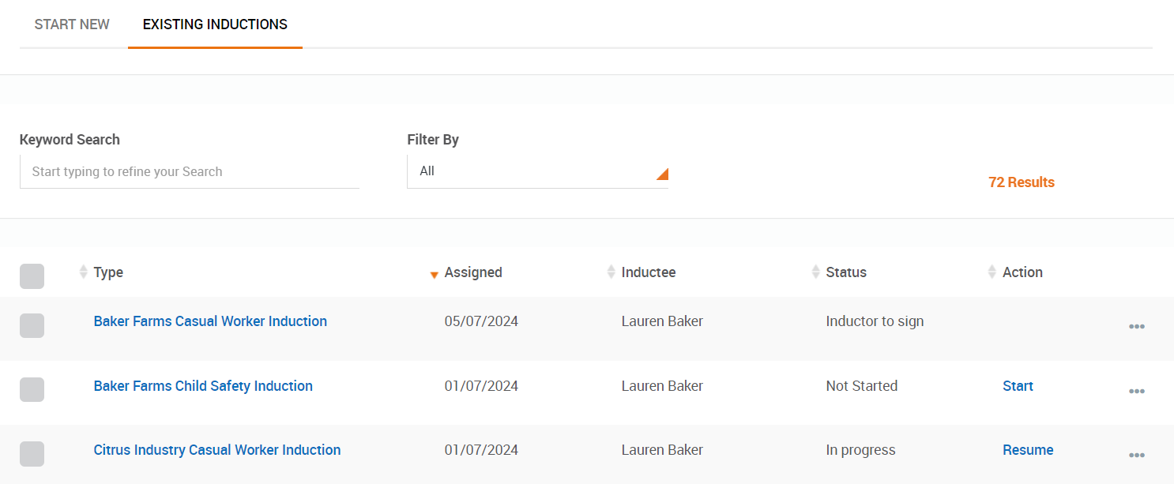The width and height of the screenshot is (1174, 484).
Task: Open the Baker Farms Child Safety Induction details
Action: (203, 385)
